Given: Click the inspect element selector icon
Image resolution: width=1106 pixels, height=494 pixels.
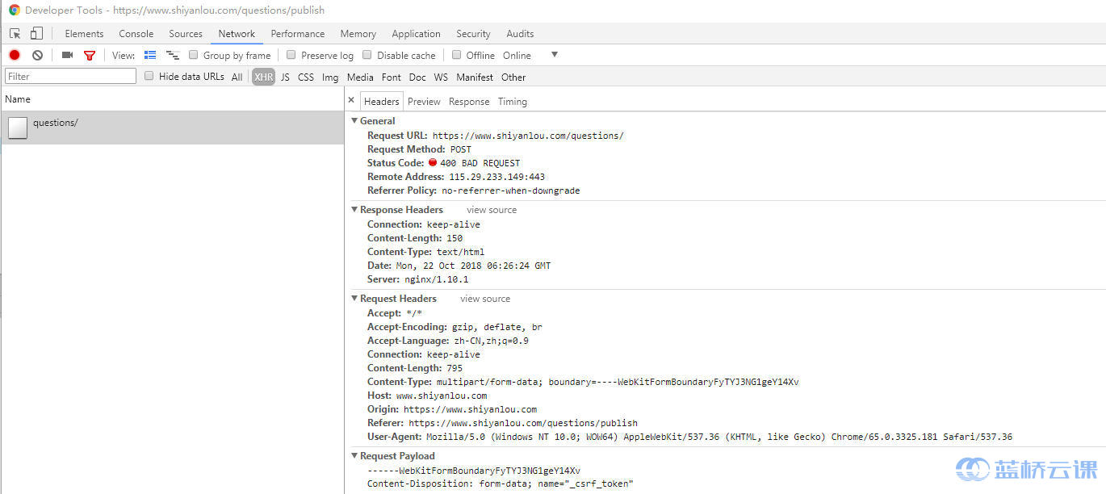Looking at the screenshot, I should [15, 33].
